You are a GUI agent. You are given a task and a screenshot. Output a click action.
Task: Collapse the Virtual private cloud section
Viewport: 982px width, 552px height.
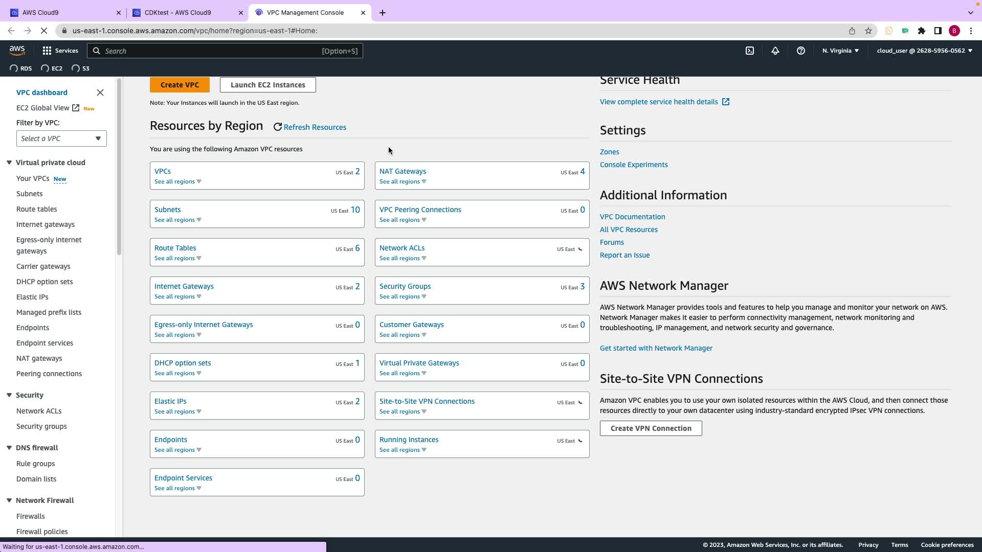click(x=9, y=163)
